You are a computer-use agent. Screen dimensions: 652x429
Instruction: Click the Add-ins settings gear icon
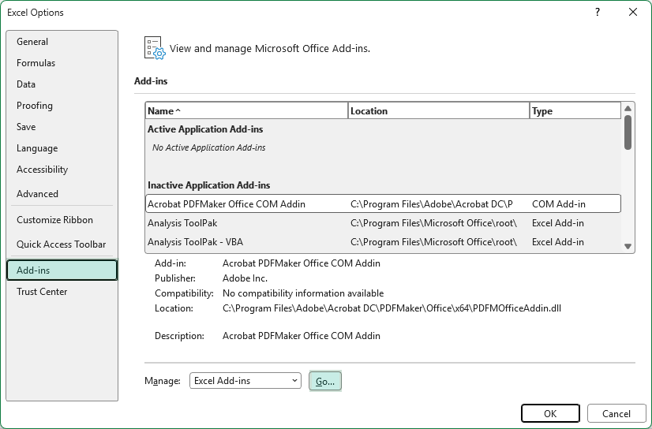pyautogui.click(x=155, y=48)
